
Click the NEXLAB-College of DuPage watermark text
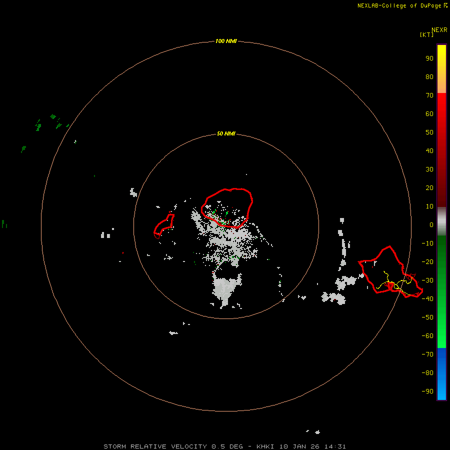(x=402, y=5)
